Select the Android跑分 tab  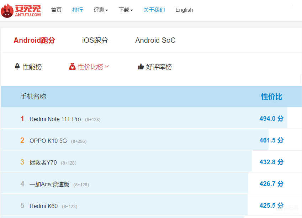[x=34, y=40]
